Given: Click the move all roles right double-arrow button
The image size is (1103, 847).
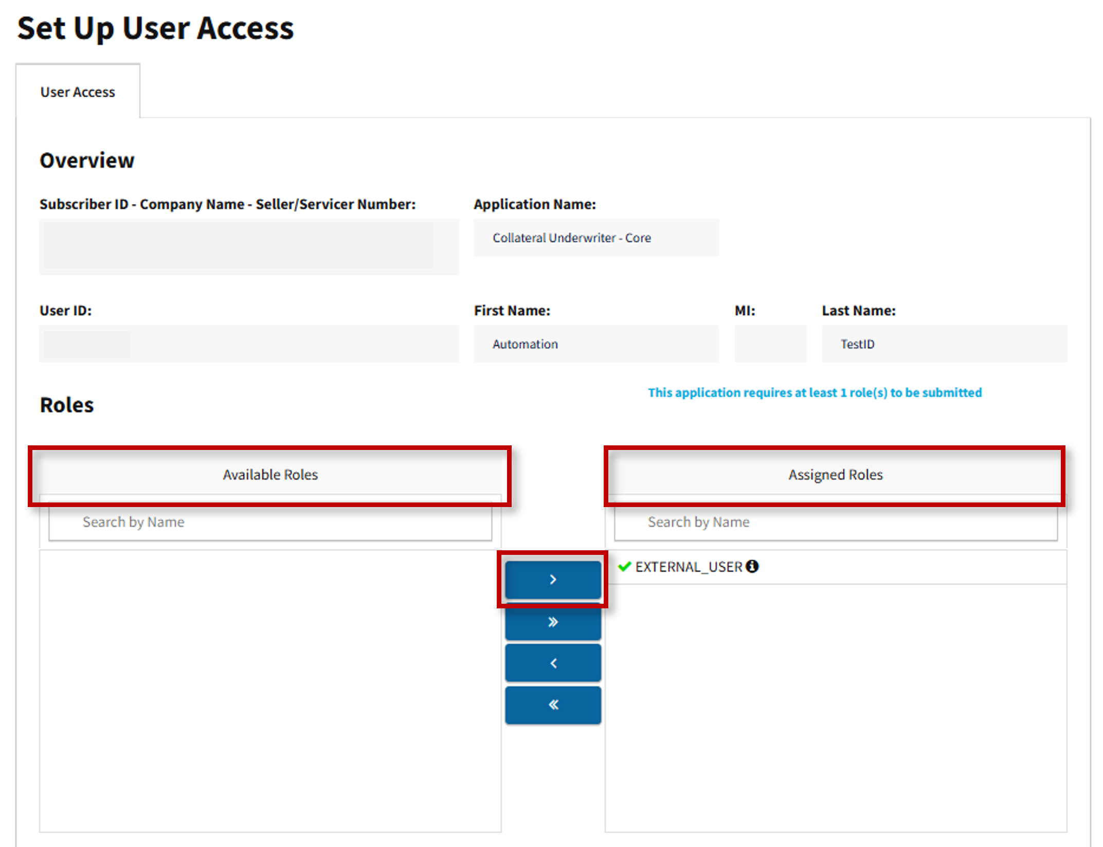Looking at the screenshot, I should click(x=553, y=622).
